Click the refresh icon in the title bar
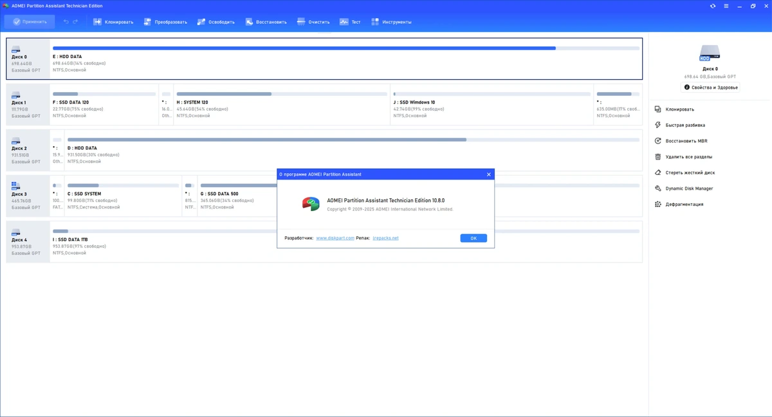Viewport: 772px width, 417px height. (713, 6)
